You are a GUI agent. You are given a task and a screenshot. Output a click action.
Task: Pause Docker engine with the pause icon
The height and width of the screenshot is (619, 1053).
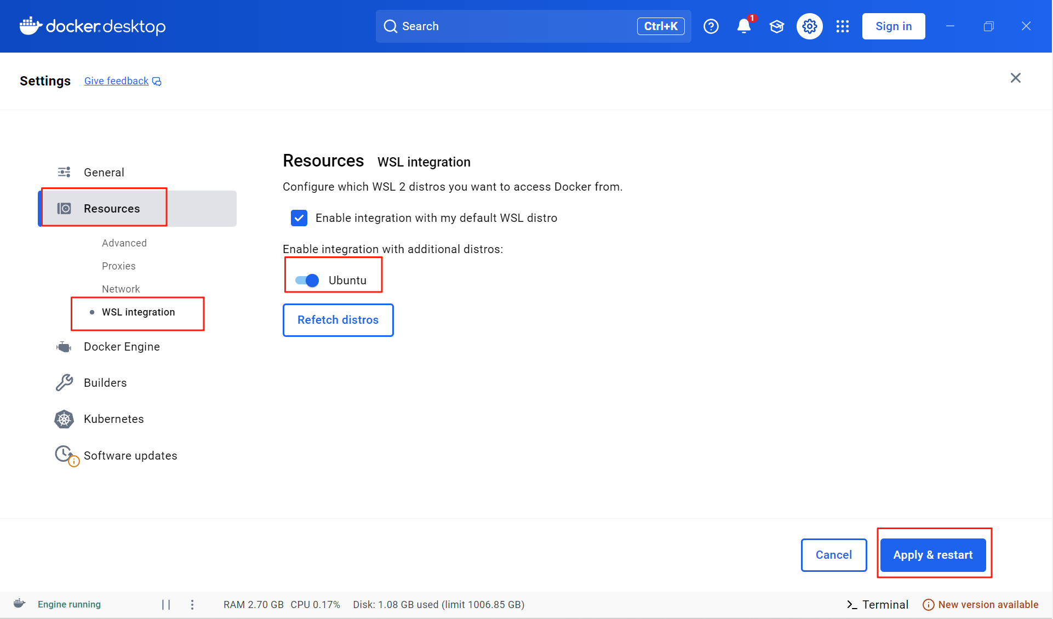166,604
